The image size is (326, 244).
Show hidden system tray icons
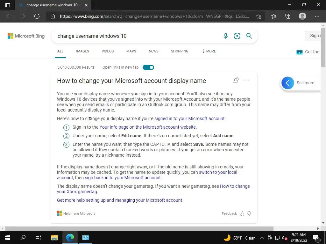pyautogui.click(x=262, y=238)
